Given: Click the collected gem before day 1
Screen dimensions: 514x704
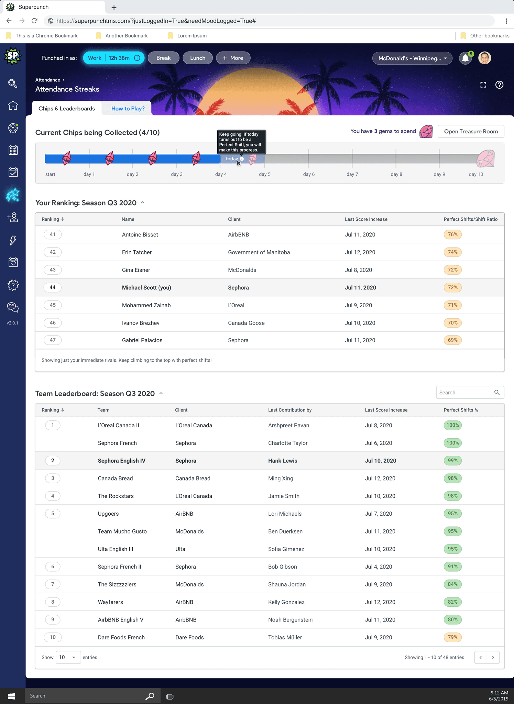Looking at the screenshot, I should tap(67, 158).
